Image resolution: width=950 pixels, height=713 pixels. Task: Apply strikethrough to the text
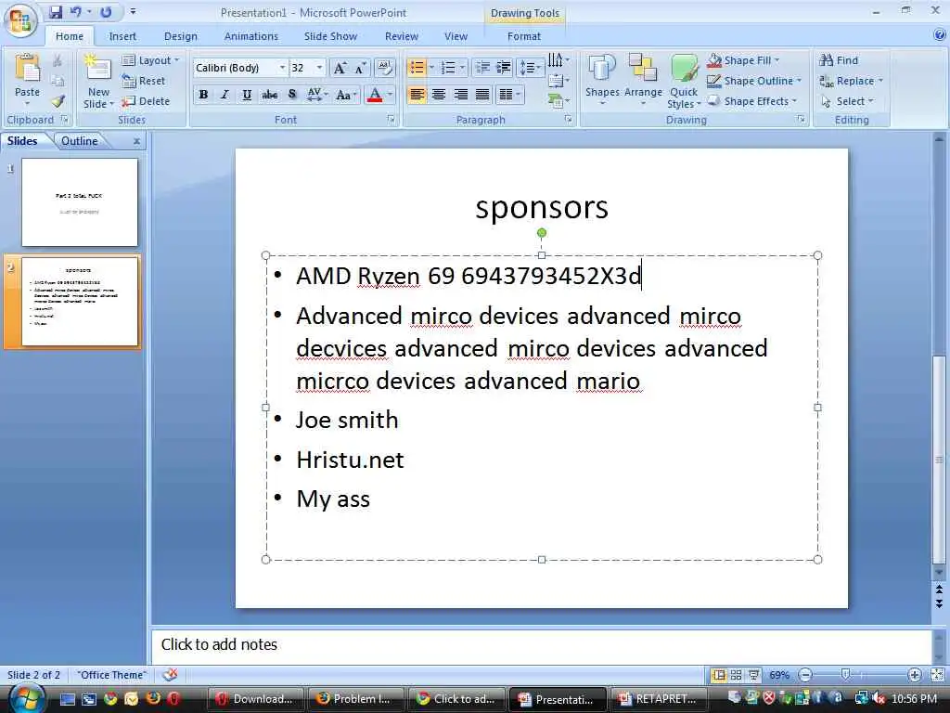pos(270,95)
